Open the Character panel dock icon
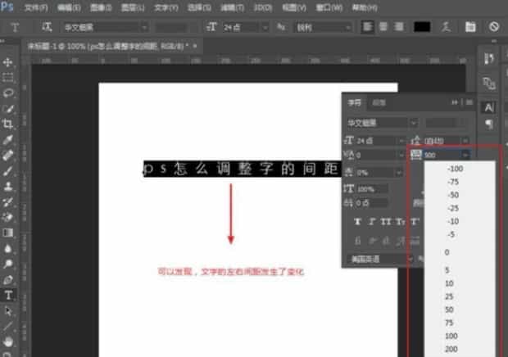Image resolution: width=508 pixels, height=357 pixels. (x=489, y=107)
